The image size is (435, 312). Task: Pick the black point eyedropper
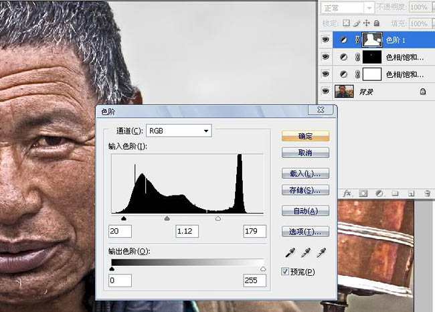coord(290,253)
